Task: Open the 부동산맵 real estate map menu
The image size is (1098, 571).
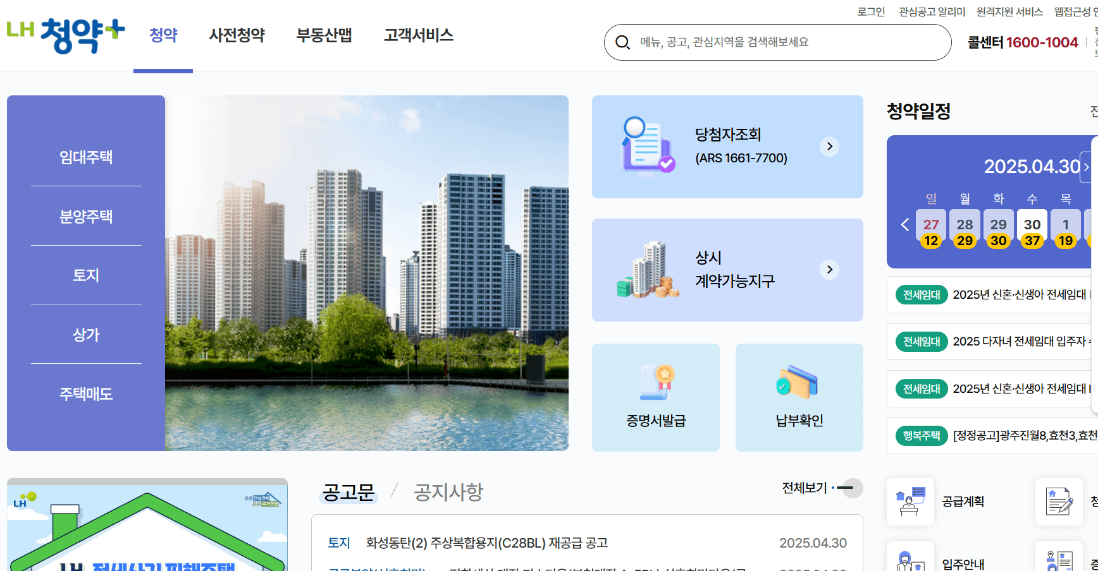Action: point(324,35)
